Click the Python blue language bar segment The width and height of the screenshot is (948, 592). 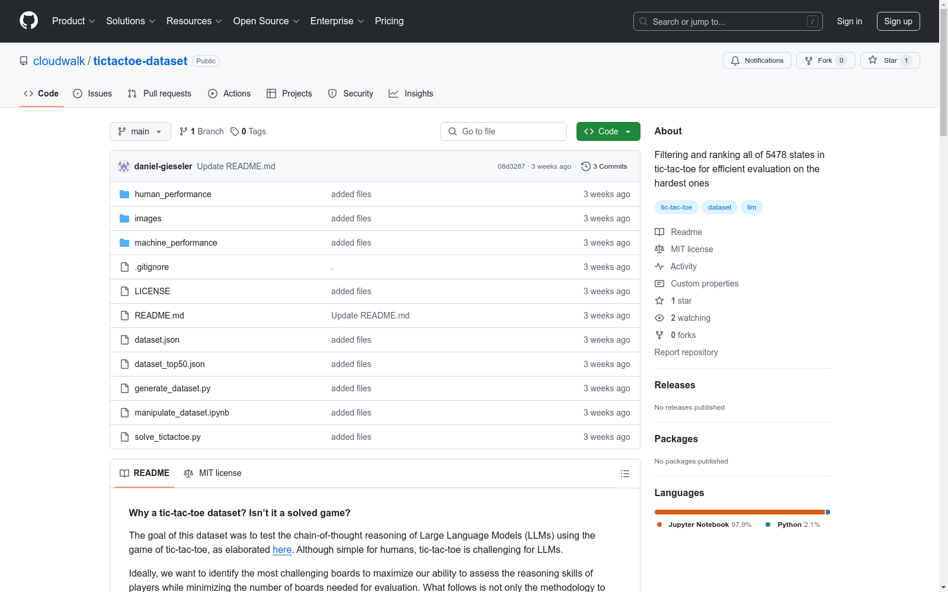point(828,512)
